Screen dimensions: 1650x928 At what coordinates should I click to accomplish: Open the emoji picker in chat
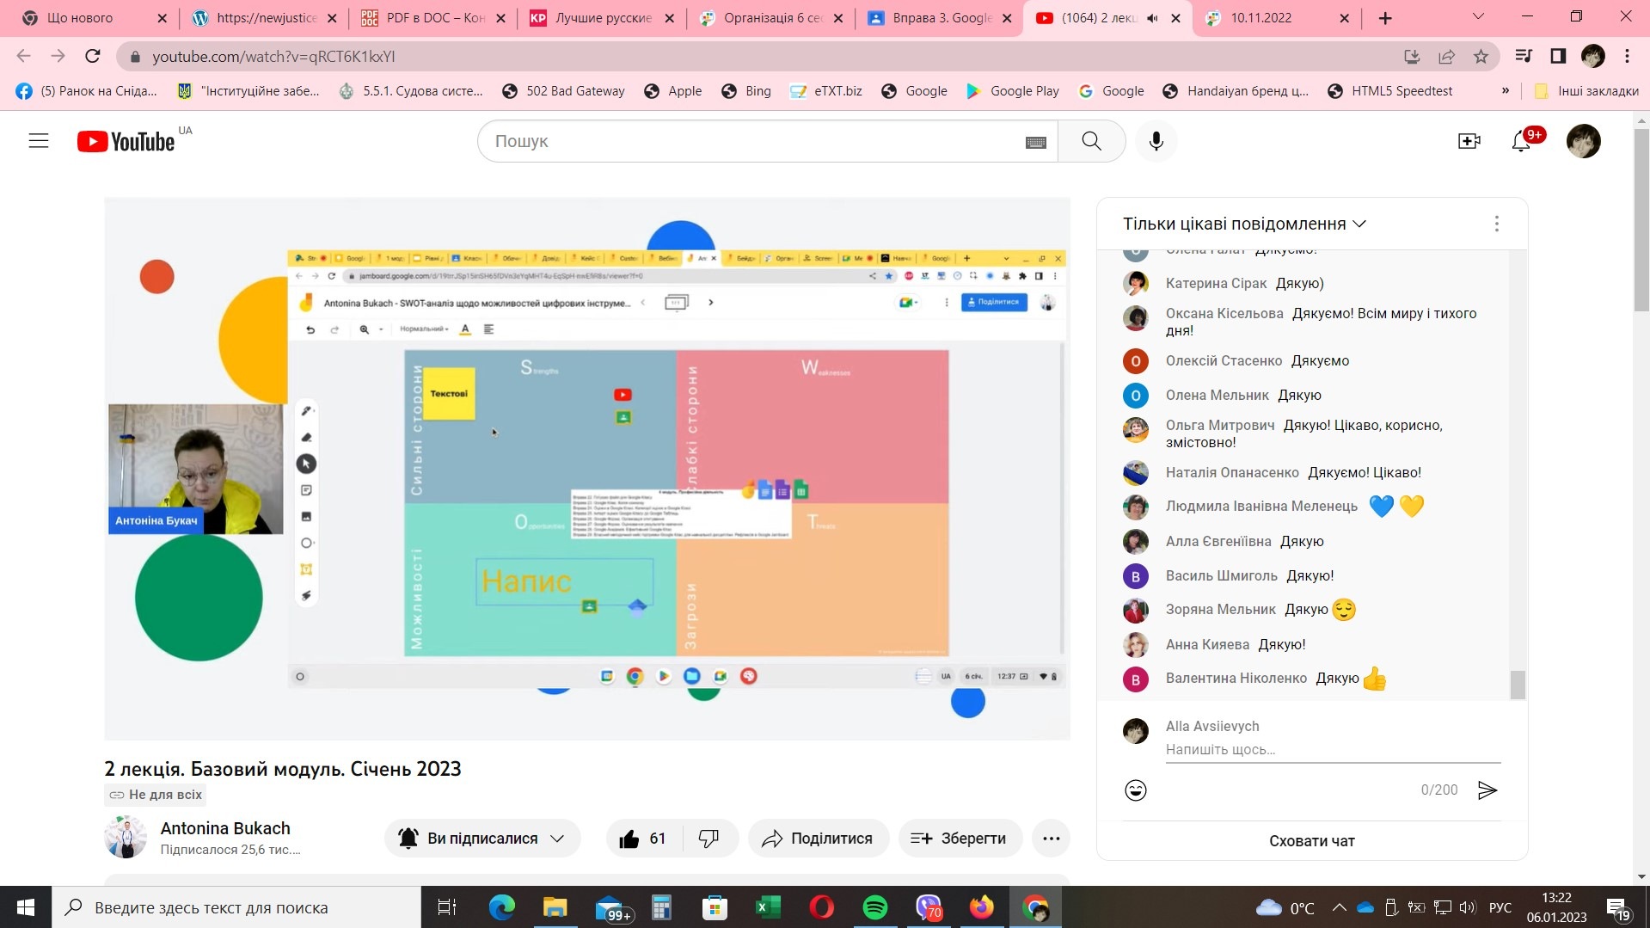(1136, 790)
